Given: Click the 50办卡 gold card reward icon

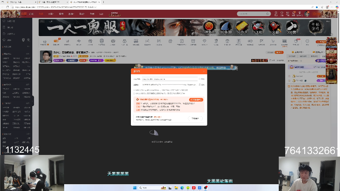Looking at the screenshot, I should point(242,27).
